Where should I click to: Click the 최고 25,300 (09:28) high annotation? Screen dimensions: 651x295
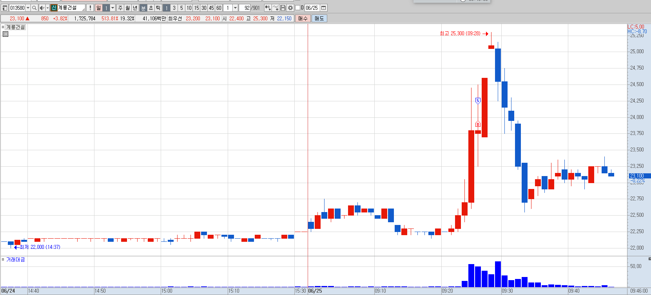coord(460,34)
